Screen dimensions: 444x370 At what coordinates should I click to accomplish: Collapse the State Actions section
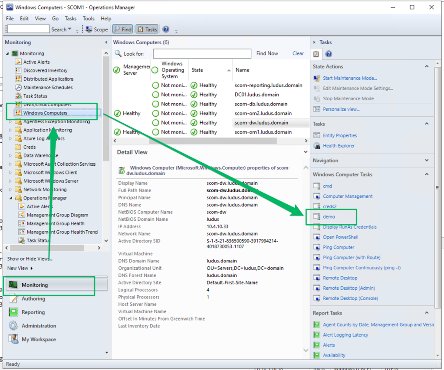coord(427,67)
